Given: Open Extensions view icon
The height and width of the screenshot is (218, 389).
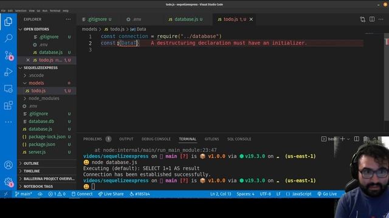Looking at the screenshot, I should 8,105.
